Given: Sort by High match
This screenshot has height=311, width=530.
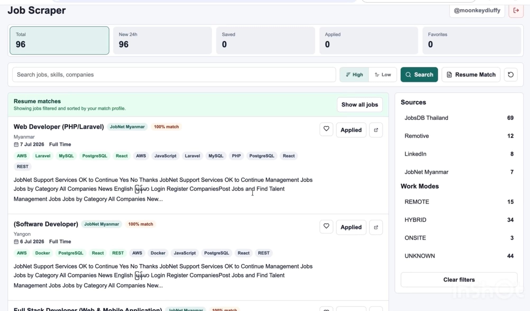Looking at the screenshot, I should click(354, 75).
